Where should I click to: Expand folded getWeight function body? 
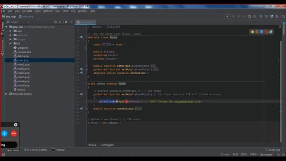[x=153, y=66]
